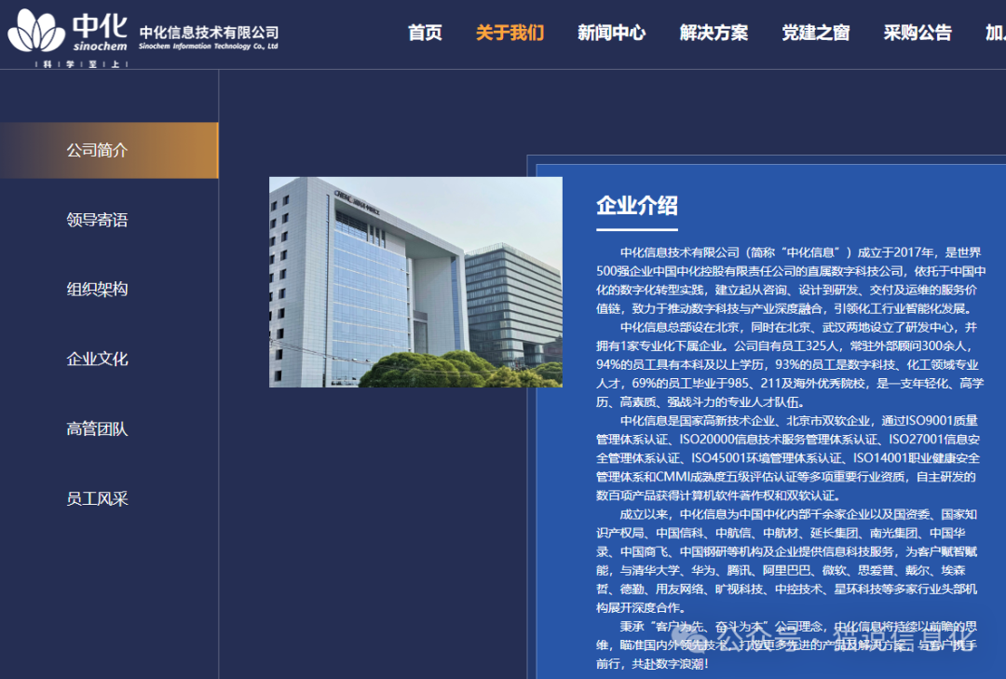Click the paragraph starting with 成立以来
This screenshot has width=1006, height=679.
tap(788, 561)
